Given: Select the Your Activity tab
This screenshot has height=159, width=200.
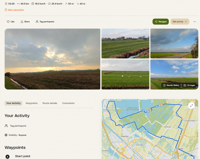Looking at the screenshot, I should point(14,103).
